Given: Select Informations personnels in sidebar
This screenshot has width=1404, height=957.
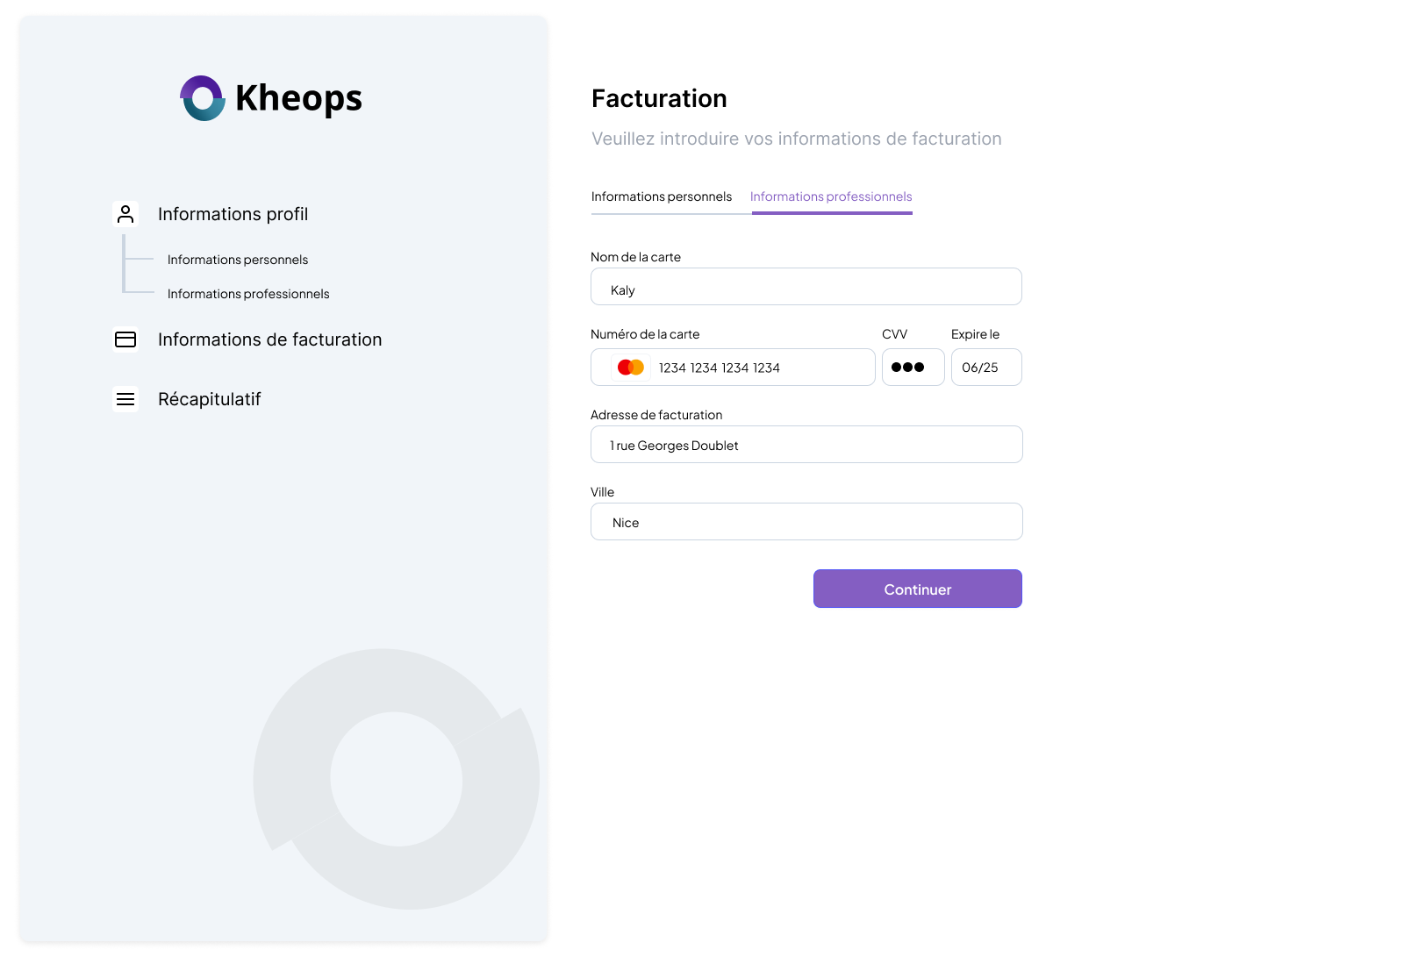Looking at the screenshot, I should 238,260.
